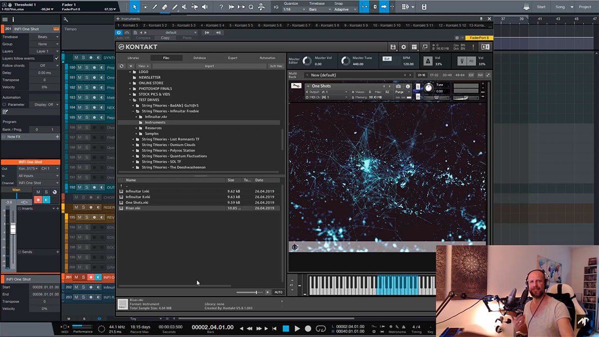
Task: Toggle Ext sync button in Kontakt
Action: pos(387,58)
